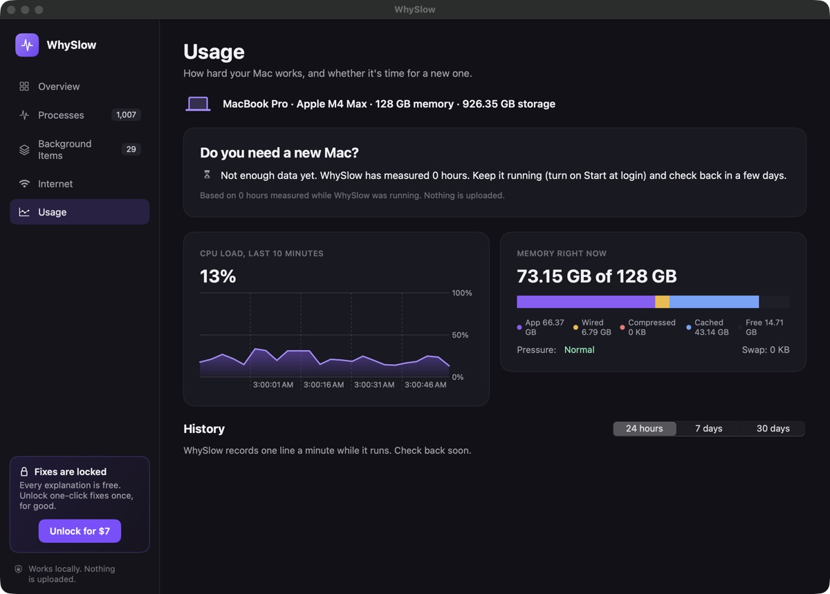Show the 30 days history range
The height and width of the screenshot is (594, 830).
click(x=773, y=428)
